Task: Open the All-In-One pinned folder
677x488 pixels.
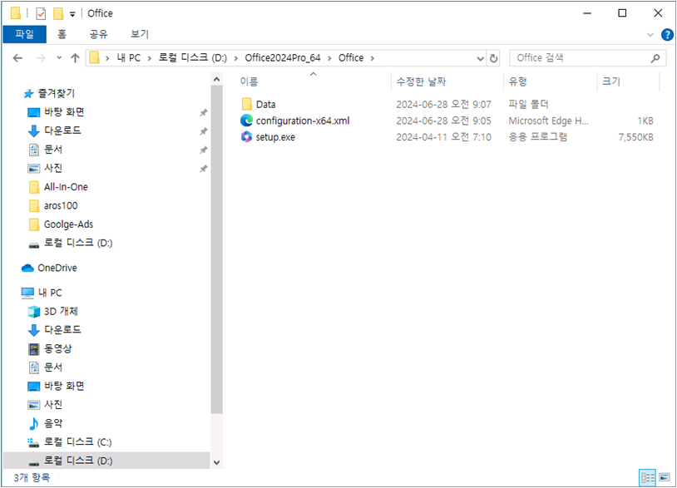Action: [x=58, y=187]
